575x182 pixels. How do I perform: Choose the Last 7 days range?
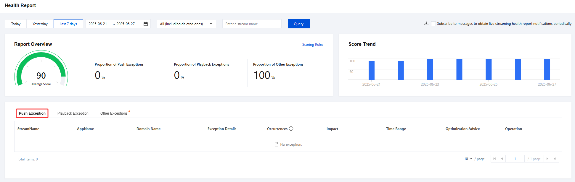click(x=68, y=24)
